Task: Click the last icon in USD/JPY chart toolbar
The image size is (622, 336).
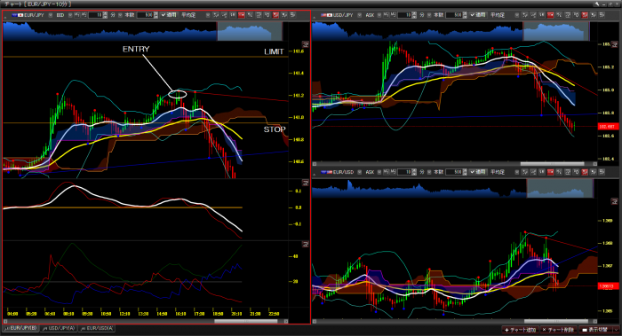Action: point(602,15)
